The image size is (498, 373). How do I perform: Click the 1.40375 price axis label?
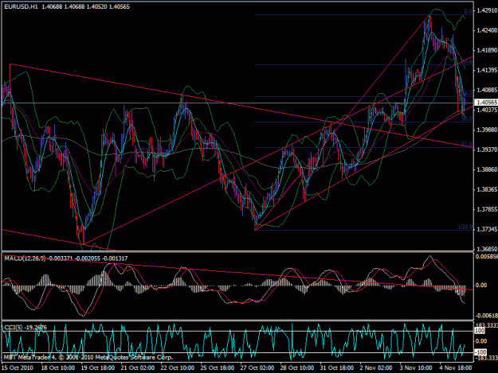[487, 110]
